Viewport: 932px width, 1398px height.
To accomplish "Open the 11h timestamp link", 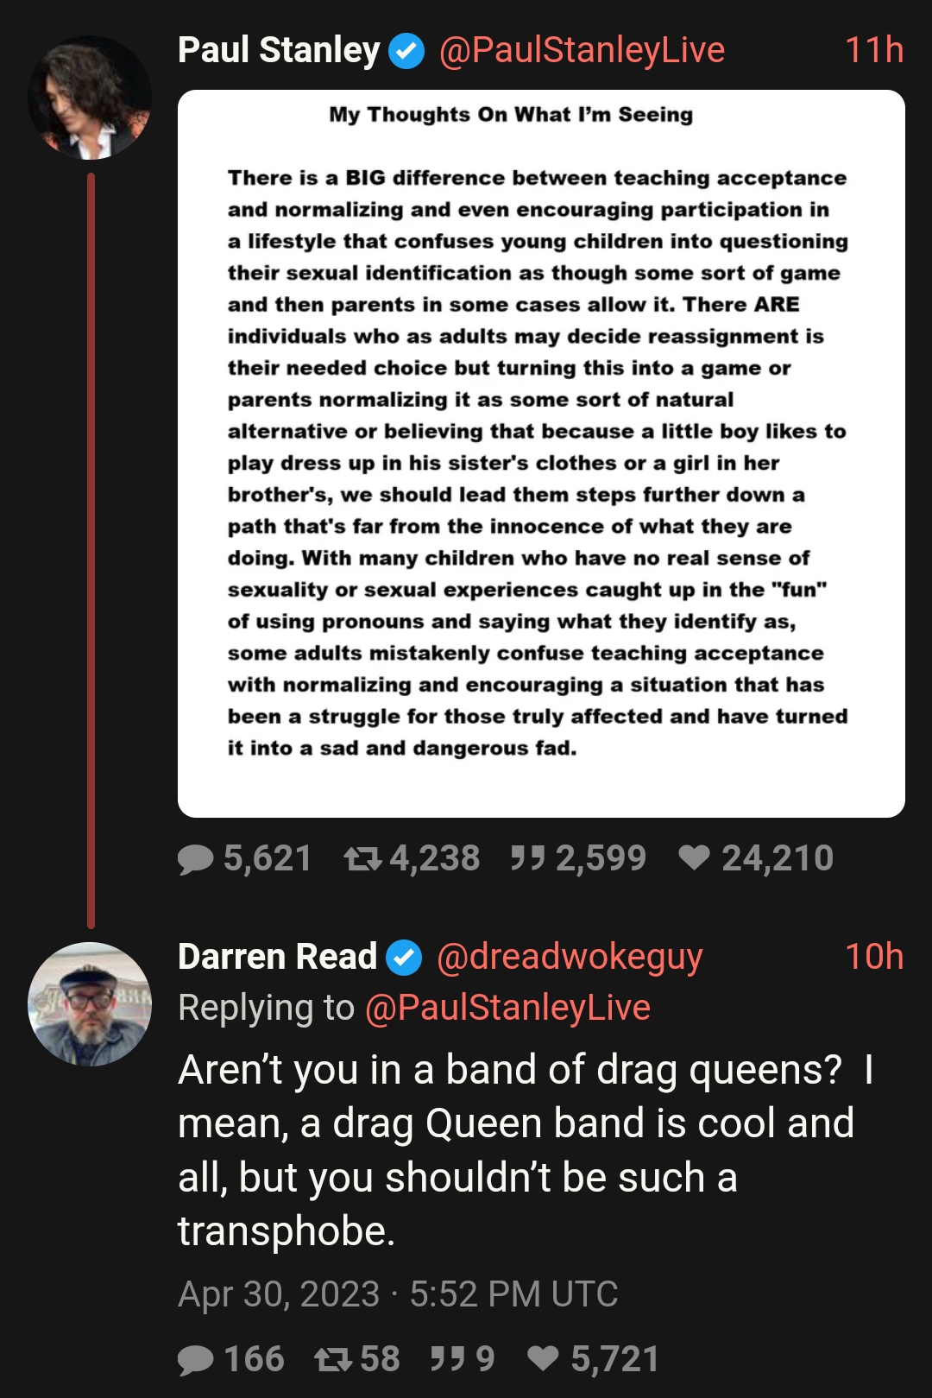I will point(874,50).
